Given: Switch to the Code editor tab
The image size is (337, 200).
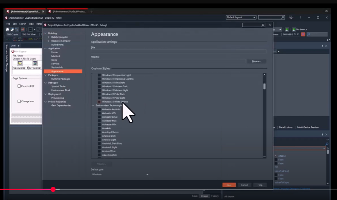Looking at the screenshot, I should [195, 196].
